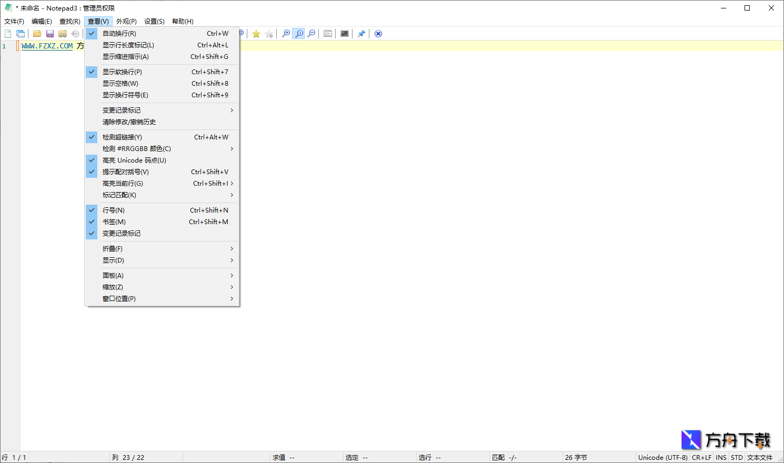This screenshot has height=463, width=784.
Task: Zoom in using the magnifier plus icon
Action: tap(286, 33)
